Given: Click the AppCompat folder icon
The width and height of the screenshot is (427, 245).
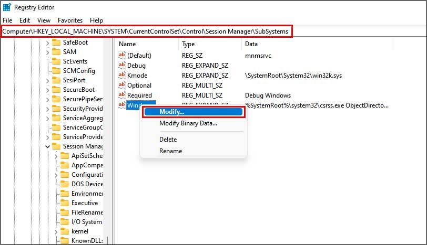Looking at the screenshot, I should pos(65,165).
